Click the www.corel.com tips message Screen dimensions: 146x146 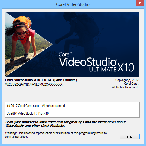65,124
